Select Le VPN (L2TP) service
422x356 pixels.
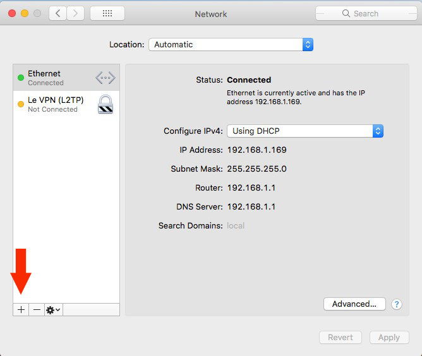pyautogui.click(x=56, y=104)
